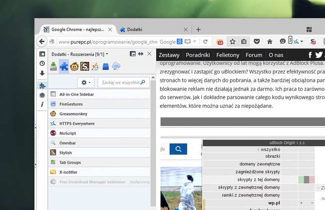
Task: Show downloads arrow in sidebar strip
Action: (42, 73)
